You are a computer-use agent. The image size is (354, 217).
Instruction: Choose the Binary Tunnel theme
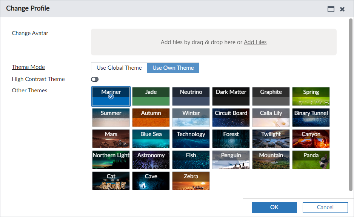tap(311, 118)
